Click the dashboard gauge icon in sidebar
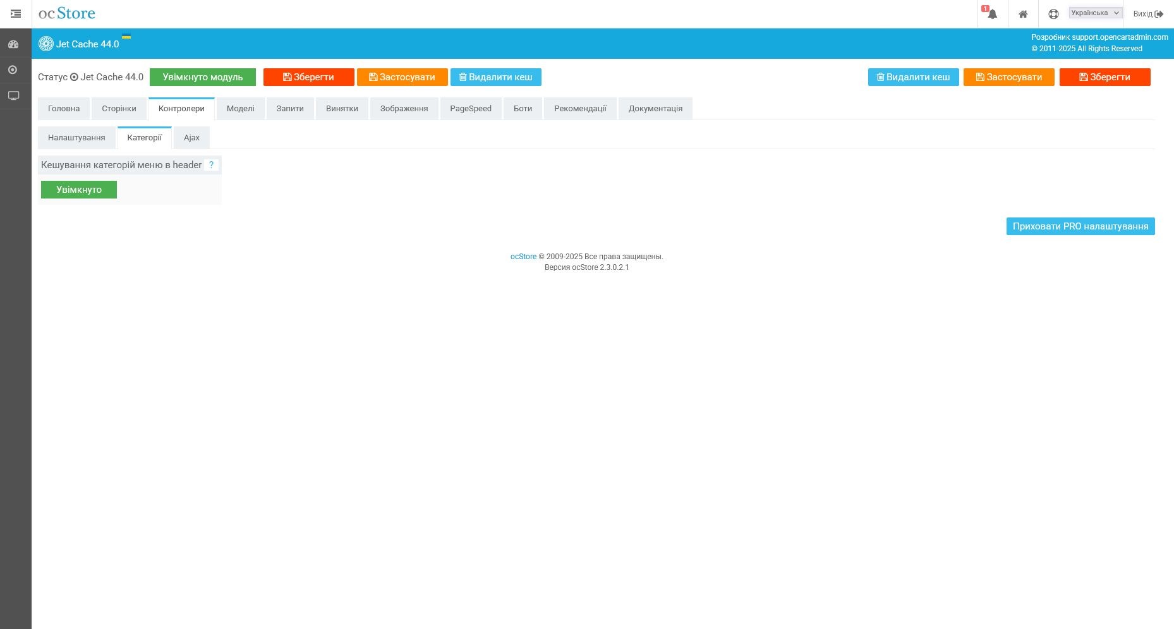Viewport: 1174px width, 629px height. (13, 44)
